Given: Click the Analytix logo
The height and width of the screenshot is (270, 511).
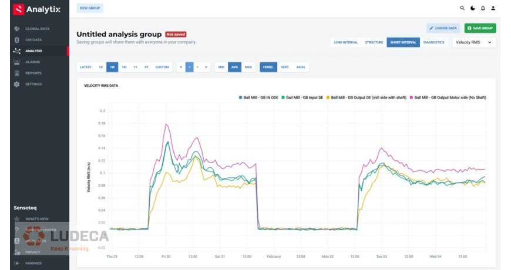Looking at the screenshot, I should pyautogui.click(x=37, y=9).
